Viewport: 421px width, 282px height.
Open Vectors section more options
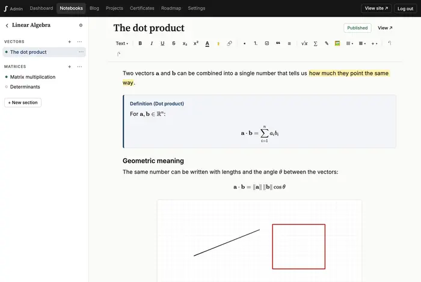pos(79,41)
